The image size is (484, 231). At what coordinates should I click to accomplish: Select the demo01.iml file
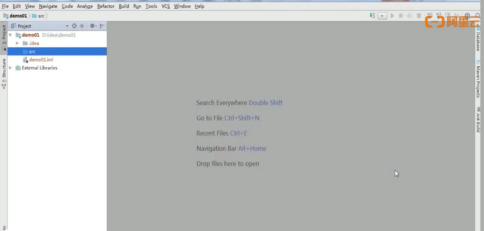pos(38,60)
